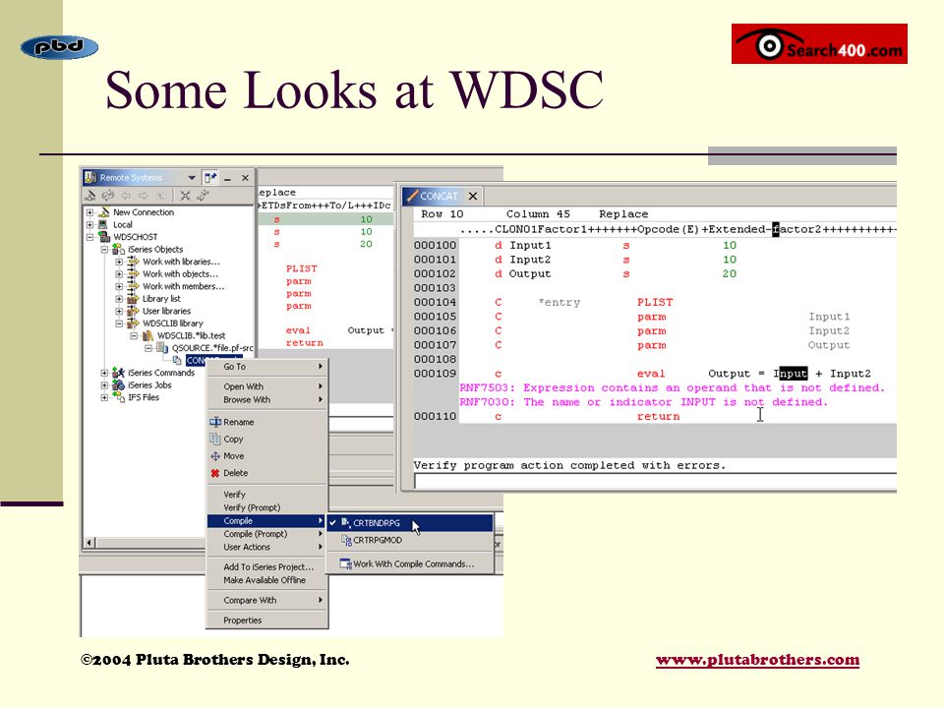This screenshot has width=944, height=708.
Task: Click the WDSCHOST connection icon
Action: click(x=104, y=237)
